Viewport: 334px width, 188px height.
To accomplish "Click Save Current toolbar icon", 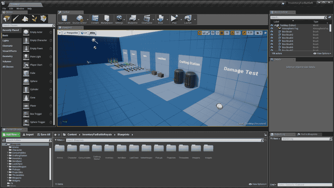I will pos(64,19).
